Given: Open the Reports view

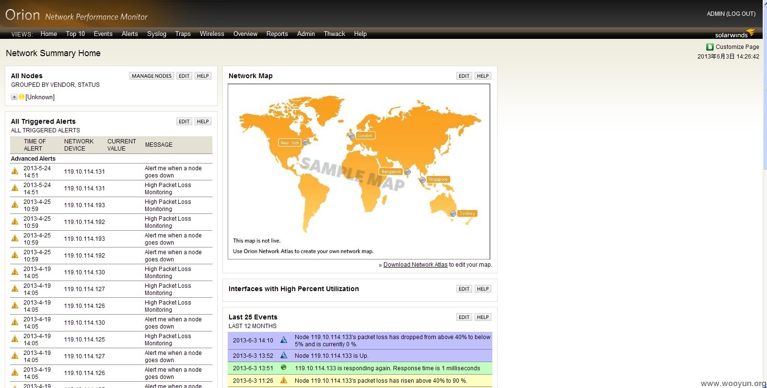Looking at the screenshot, I should point(277,34).
